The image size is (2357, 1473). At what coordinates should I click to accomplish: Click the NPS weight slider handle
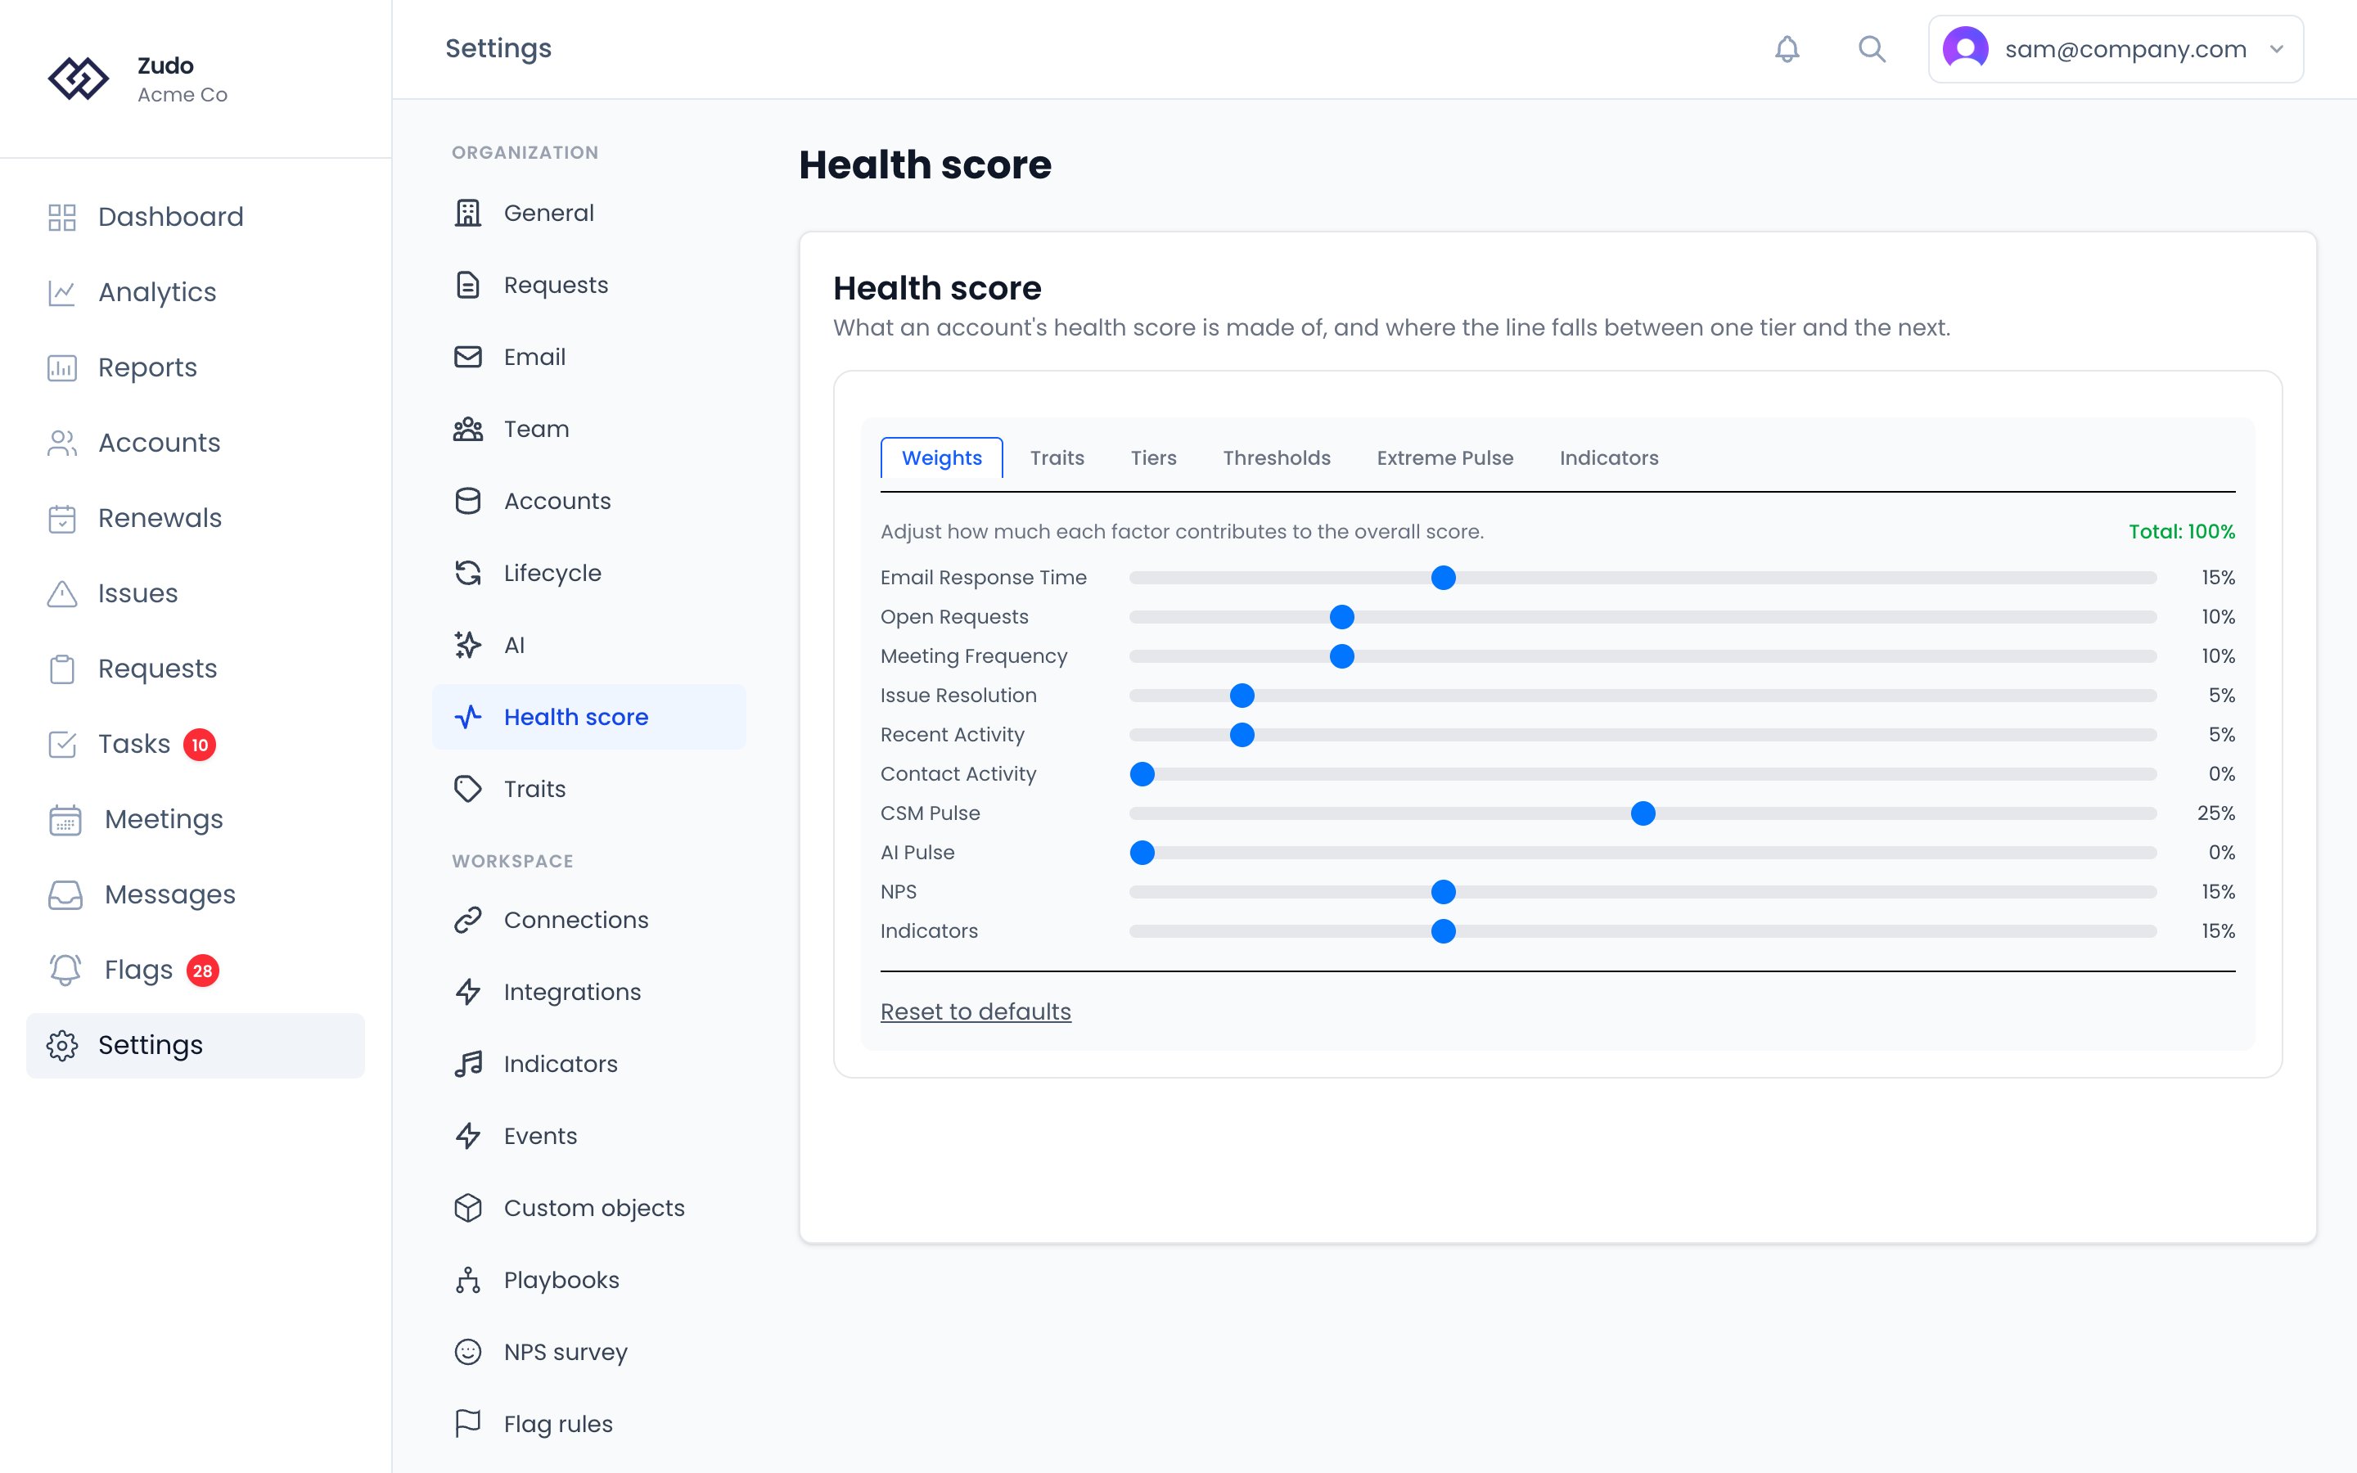(1444, 891)
